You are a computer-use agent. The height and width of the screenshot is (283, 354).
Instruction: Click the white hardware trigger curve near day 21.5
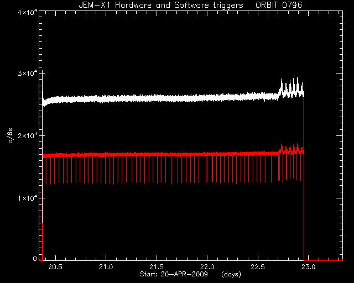click(x=157, y=98)
